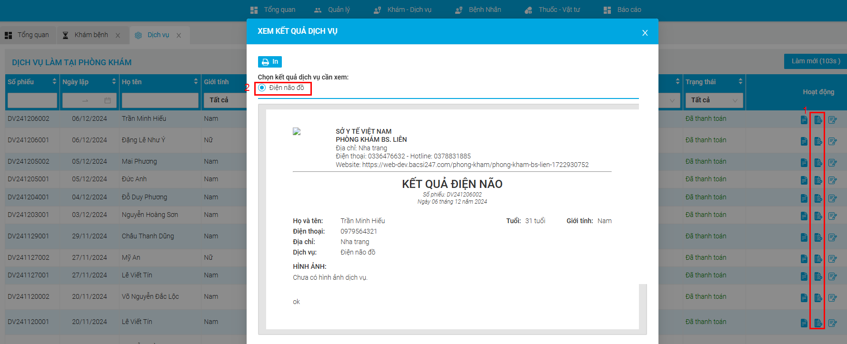This screenshot has width=847, height=344.
Task: Edit the result for row DV241127002
Action: click(x=832, y=259)
